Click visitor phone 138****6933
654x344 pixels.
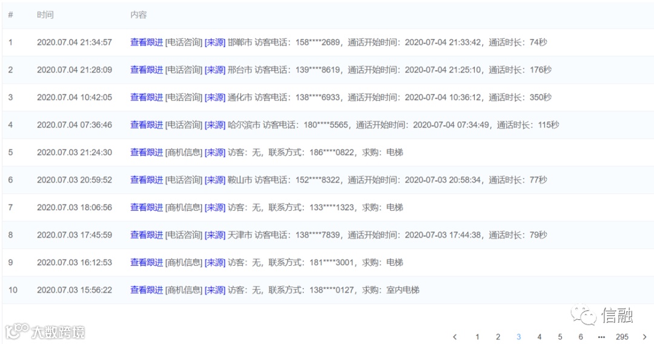click(x=318, y=97)
